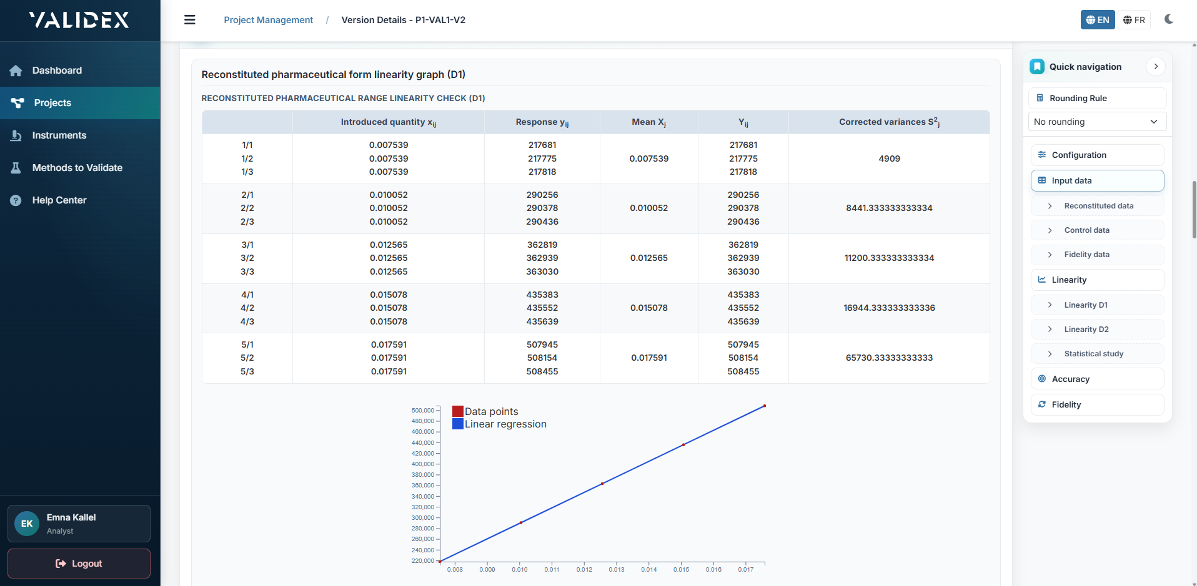This screenshot has height=586, width=1197.
Task: Click the Methods to Validate flask icon
Action: coord(16,168)
